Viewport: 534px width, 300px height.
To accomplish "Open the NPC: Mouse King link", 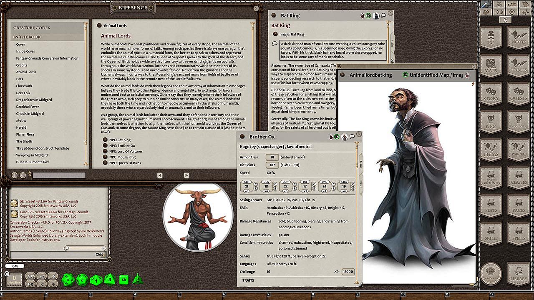I will point(122,157).
